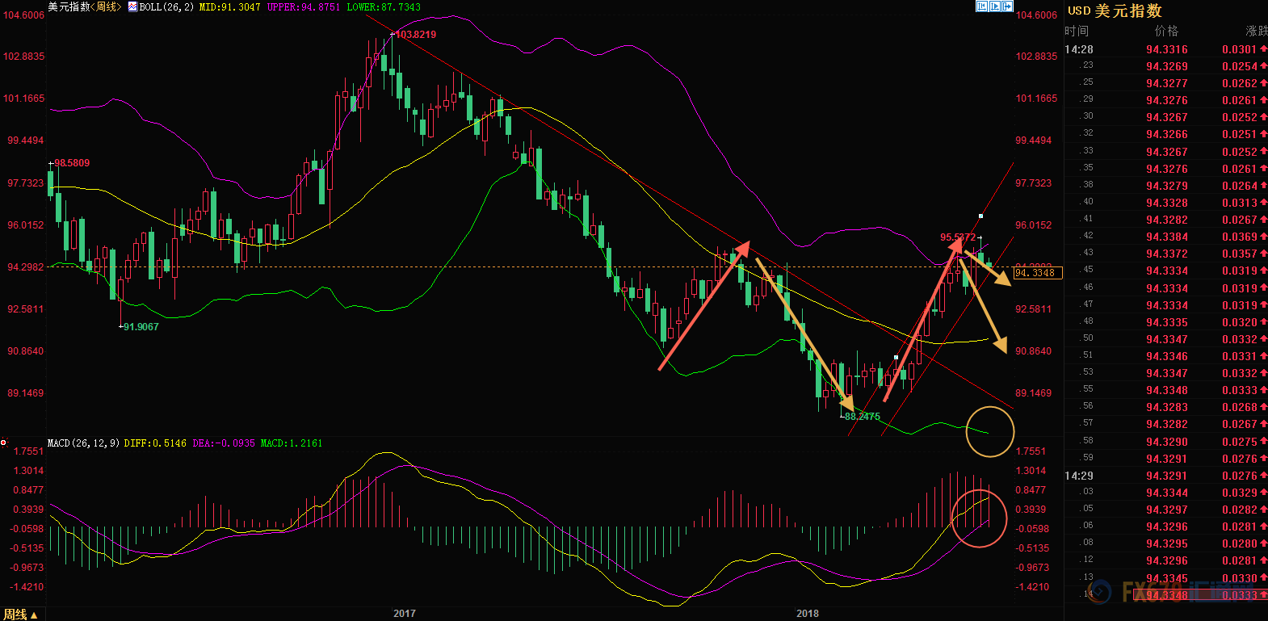Click the boxed current price 94.3348 on axis
The image size is (1268, 621).
(1038, 273)
